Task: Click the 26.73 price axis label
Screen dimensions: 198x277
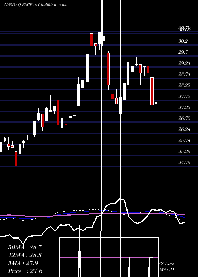Action: 185,118
